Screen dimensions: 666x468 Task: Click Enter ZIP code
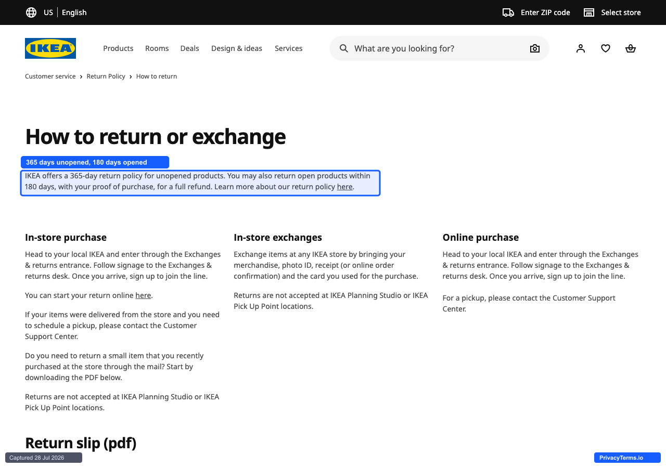pyautogui.click(x=545, y=12)
